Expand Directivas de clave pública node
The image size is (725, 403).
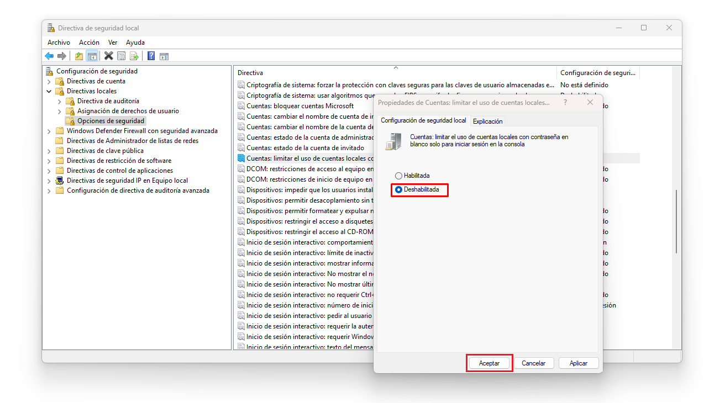[x=49, y=151]
